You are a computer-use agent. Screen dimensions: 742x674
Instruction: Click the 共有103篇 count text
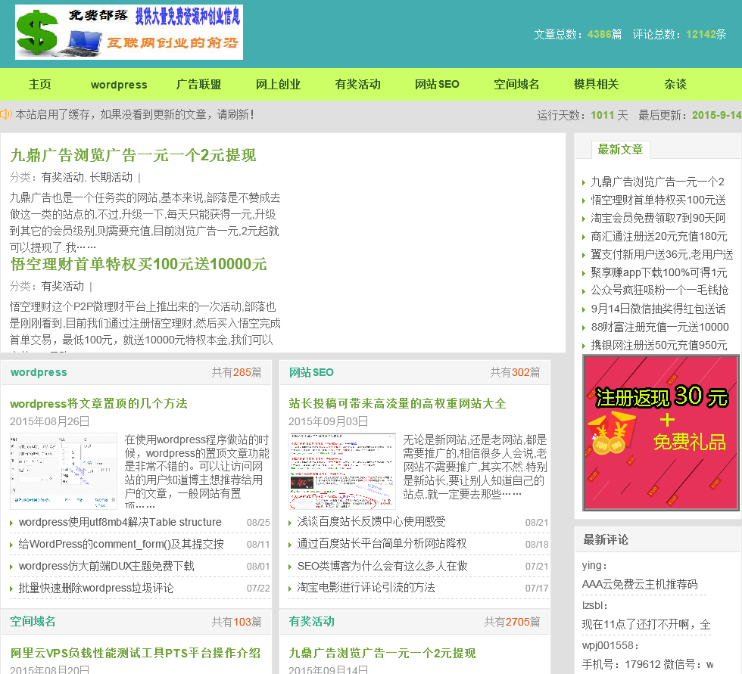click(x=236, y=622)
